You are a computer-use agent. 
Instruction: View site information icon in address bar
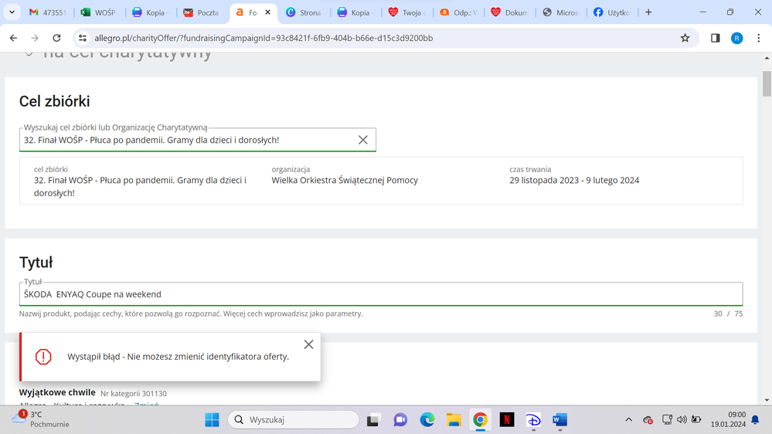point(83,38)
